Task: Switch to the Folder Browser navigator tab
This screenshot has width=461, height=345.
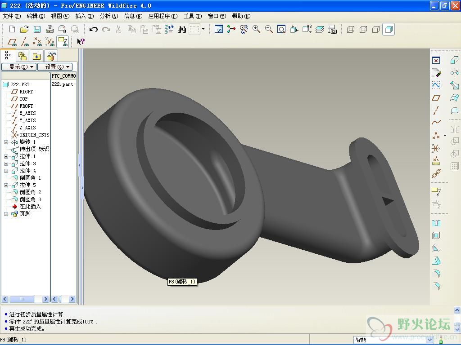Action: pos(23,56)
